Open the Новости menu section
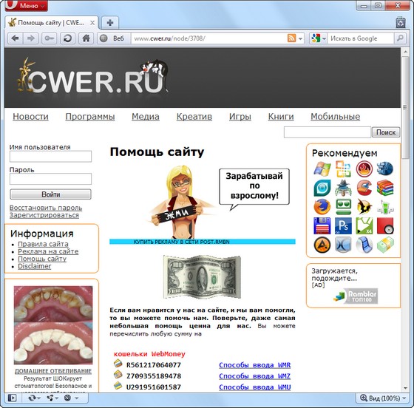 [x=30, y=116]
